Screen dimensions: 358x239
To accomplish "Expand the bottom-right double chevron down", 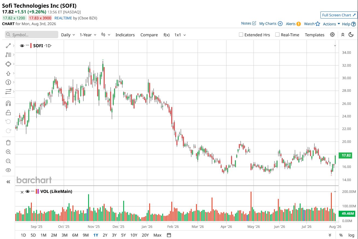I will click(330, 235).
